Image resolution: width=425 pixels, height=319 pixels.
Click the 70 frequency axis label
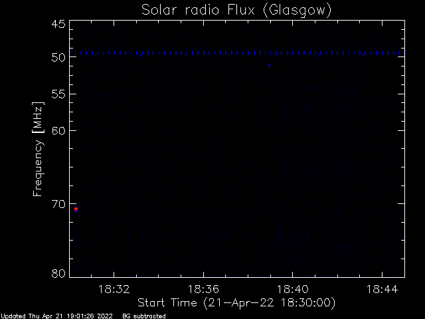pos(58,204)
